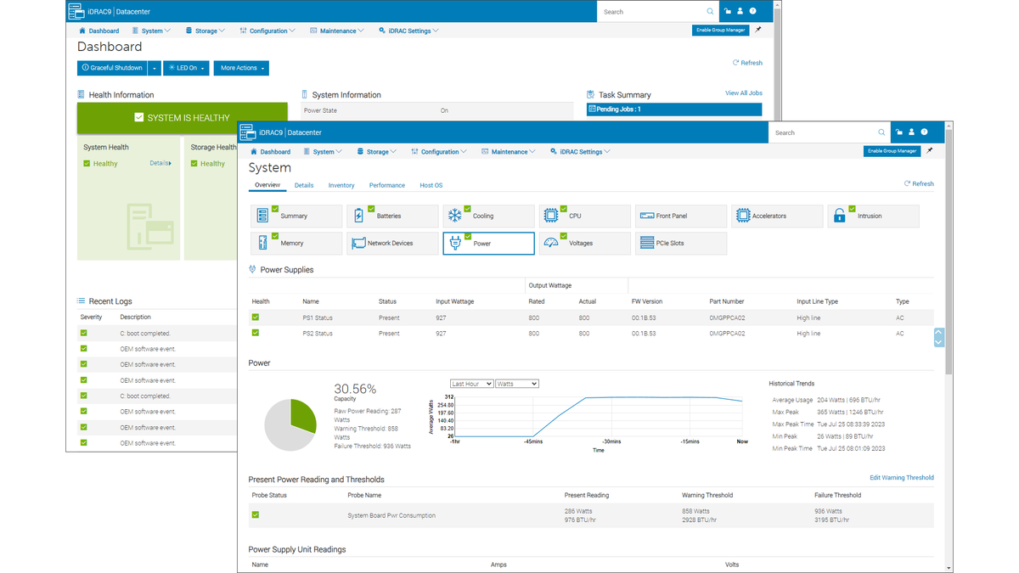The width and height of the screenshot is (1019, 573).
Task: Click the Network Devices tile
Action: pyautogui.click(x=392, y=243)
